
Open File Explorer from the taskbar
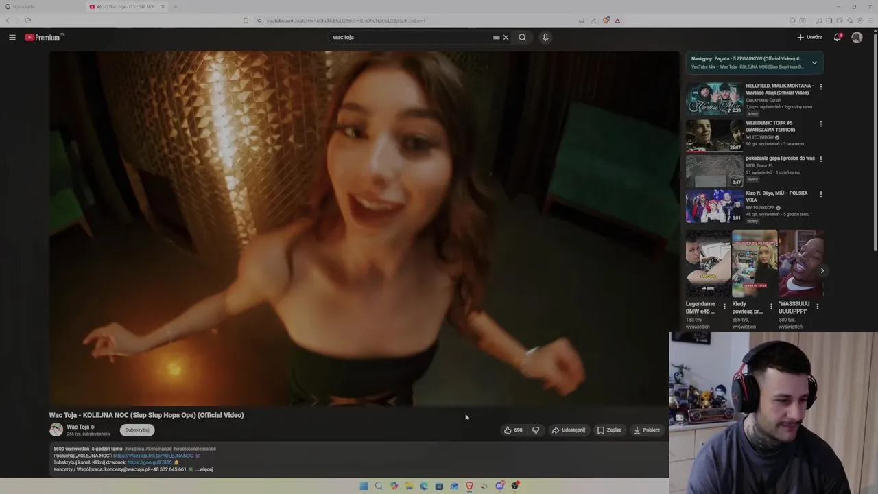(x=409, y=486)
